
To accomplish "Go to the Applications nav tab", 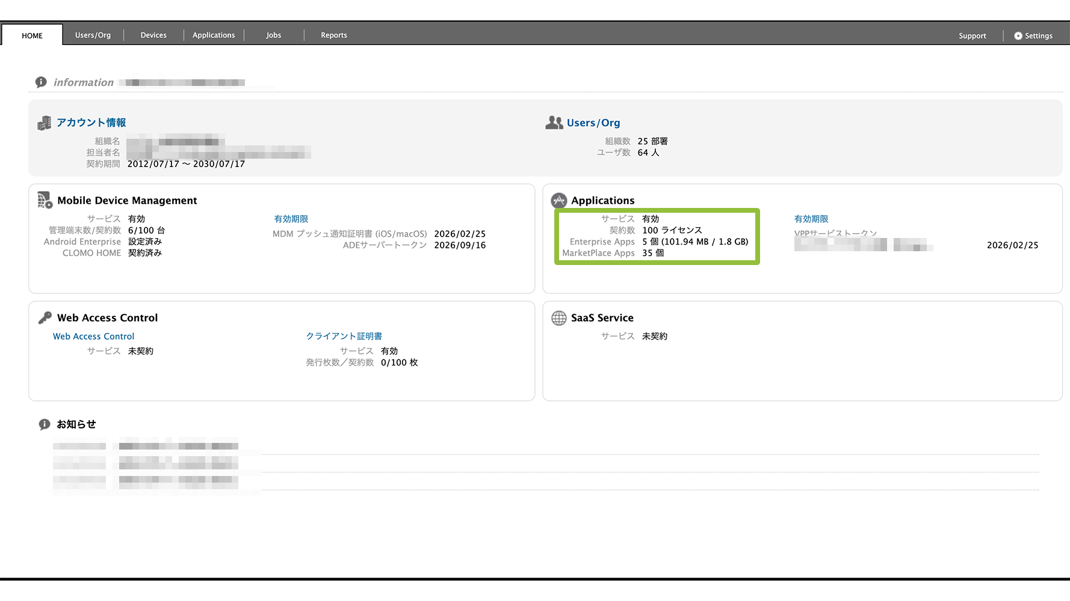I will pyautogui.click(x=214, y=35).
